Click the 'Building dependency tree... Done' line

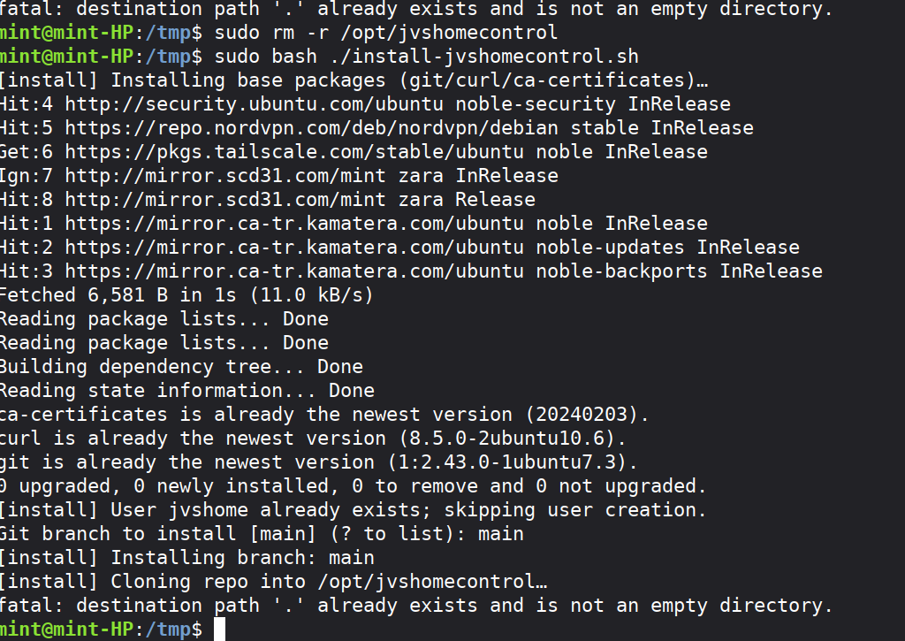(x=180, y=367)
